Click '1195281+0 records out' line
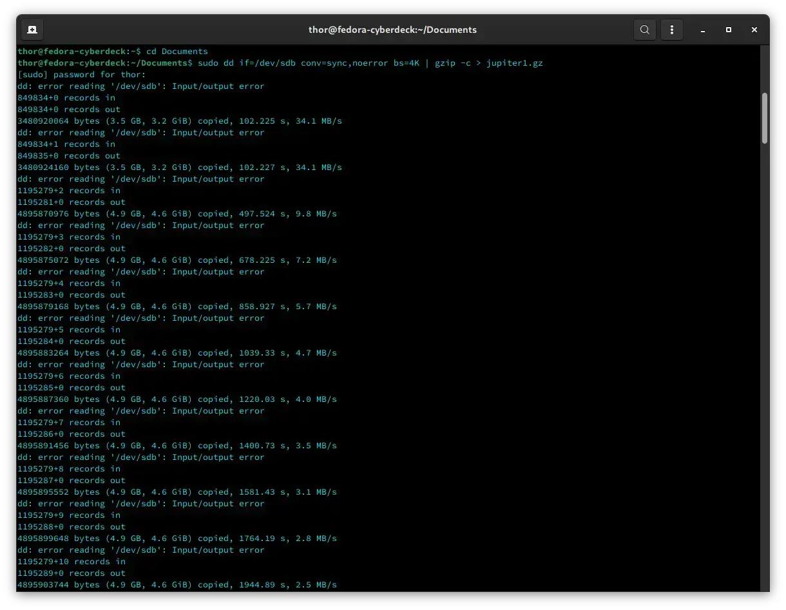The image size is (786, 610). pos(72,202)
